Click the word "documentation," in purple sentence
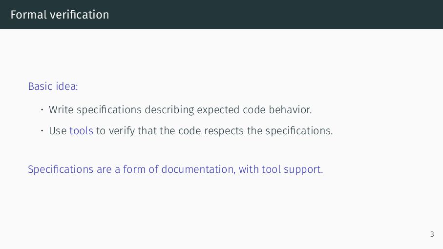443x249 pixels. coord(198,169)
